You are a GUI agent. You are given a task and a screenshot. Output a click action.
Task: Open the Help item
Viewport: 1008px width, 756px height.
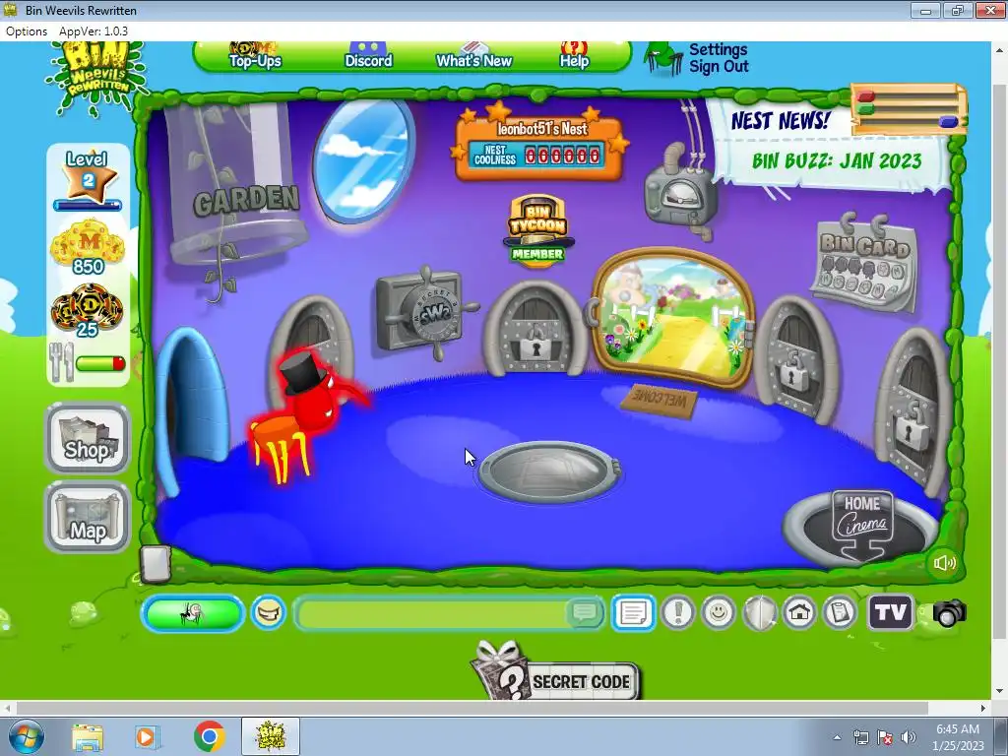pyautogui.click(x=574, y=56)
